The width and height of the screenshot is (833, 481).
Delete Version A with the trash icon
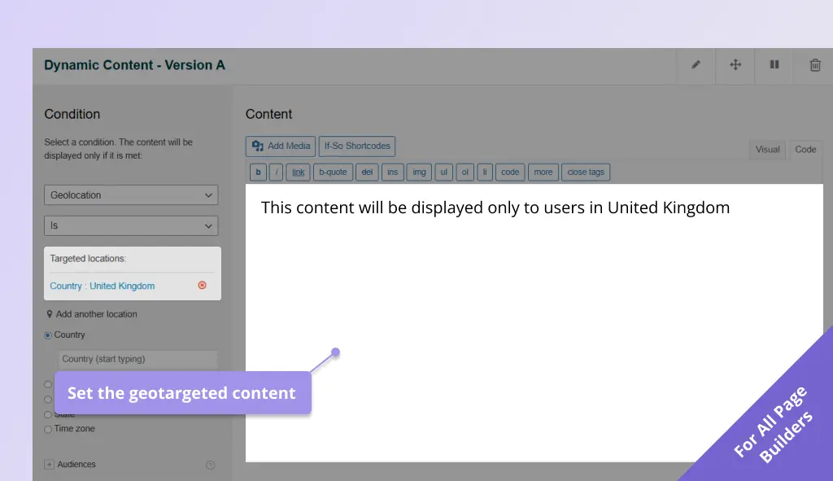click(x=813, y=65)
